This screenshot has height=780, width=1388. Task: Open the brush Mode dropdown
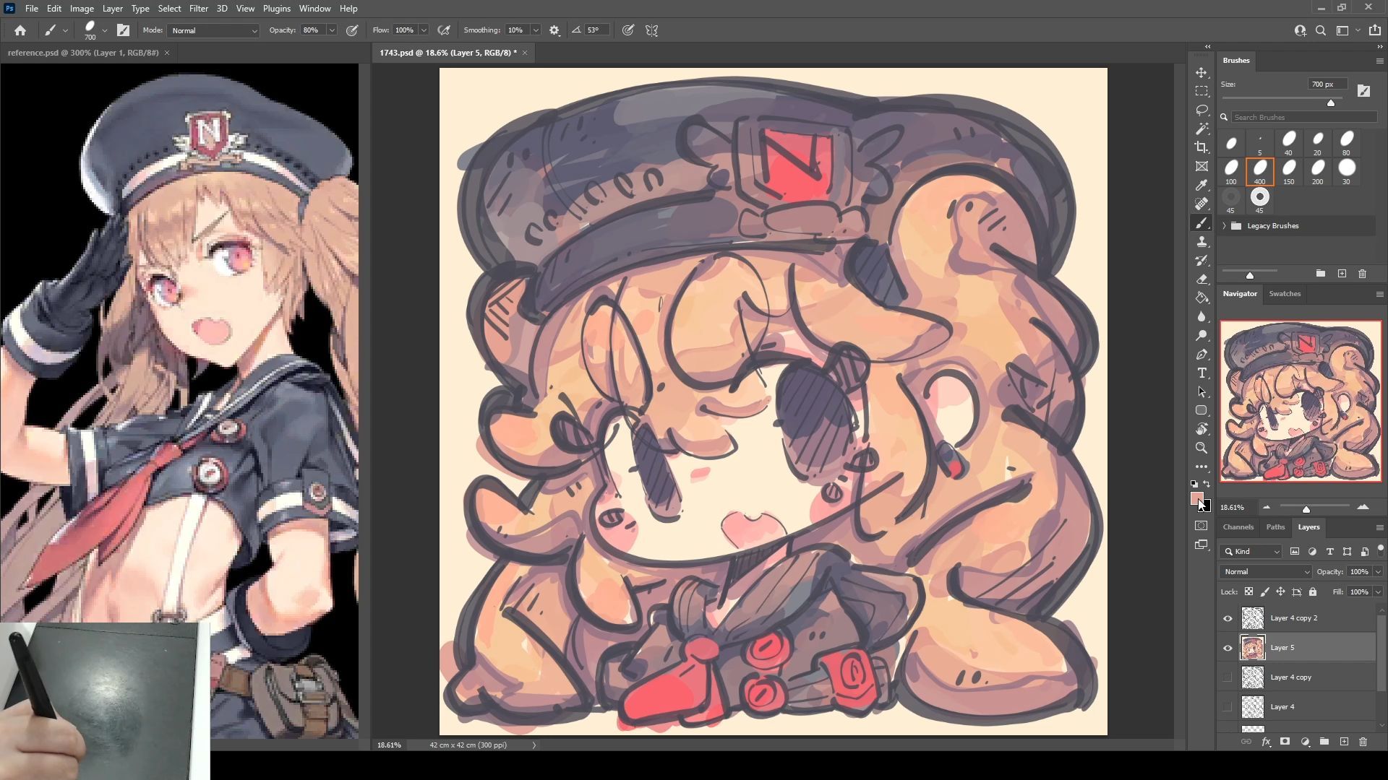click(x=213, y=30)
